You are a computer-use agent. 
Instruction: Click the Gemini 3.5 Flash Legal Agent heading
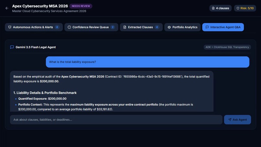(x=36, y=47)
